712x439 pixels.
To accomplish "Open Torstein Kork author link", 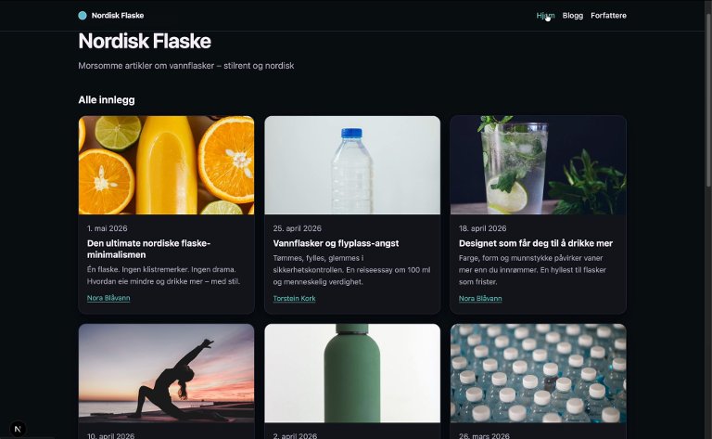I will [294, 299].
